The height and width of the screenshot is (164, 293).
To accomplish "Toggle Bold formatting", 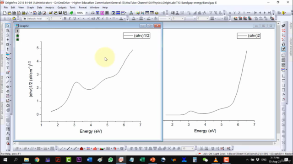I will click(65, 19).
